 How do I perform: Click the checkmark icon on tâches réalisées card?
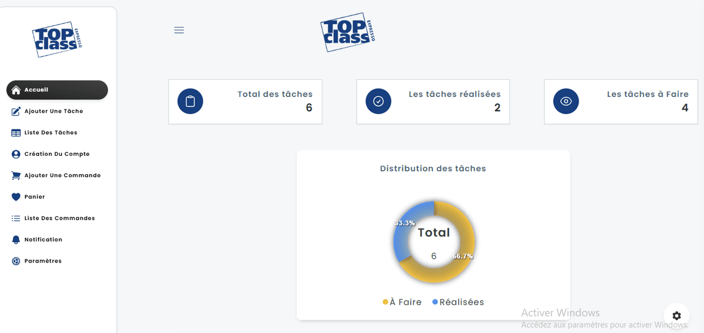click(378, 101)
